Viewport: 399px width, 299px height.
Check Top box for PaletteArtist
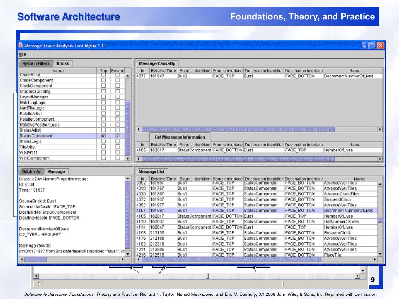tap(103, 114)
